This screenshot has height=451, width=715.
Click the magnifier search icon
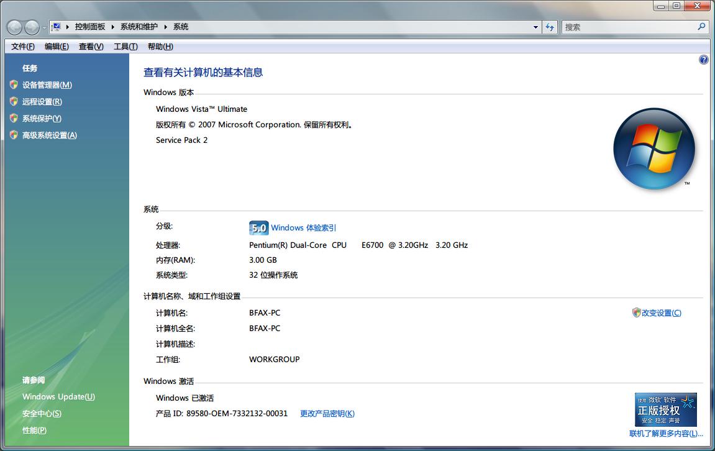(x=702, y=27)
